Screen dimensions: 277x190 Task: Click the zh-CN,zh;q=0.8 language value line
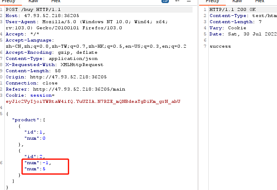pos(96,46)
